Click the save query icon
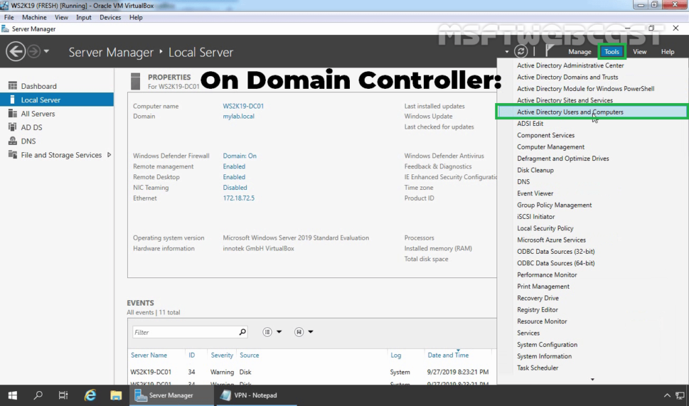Viewport: 689px width, 406px height. (x=299, y=332)
